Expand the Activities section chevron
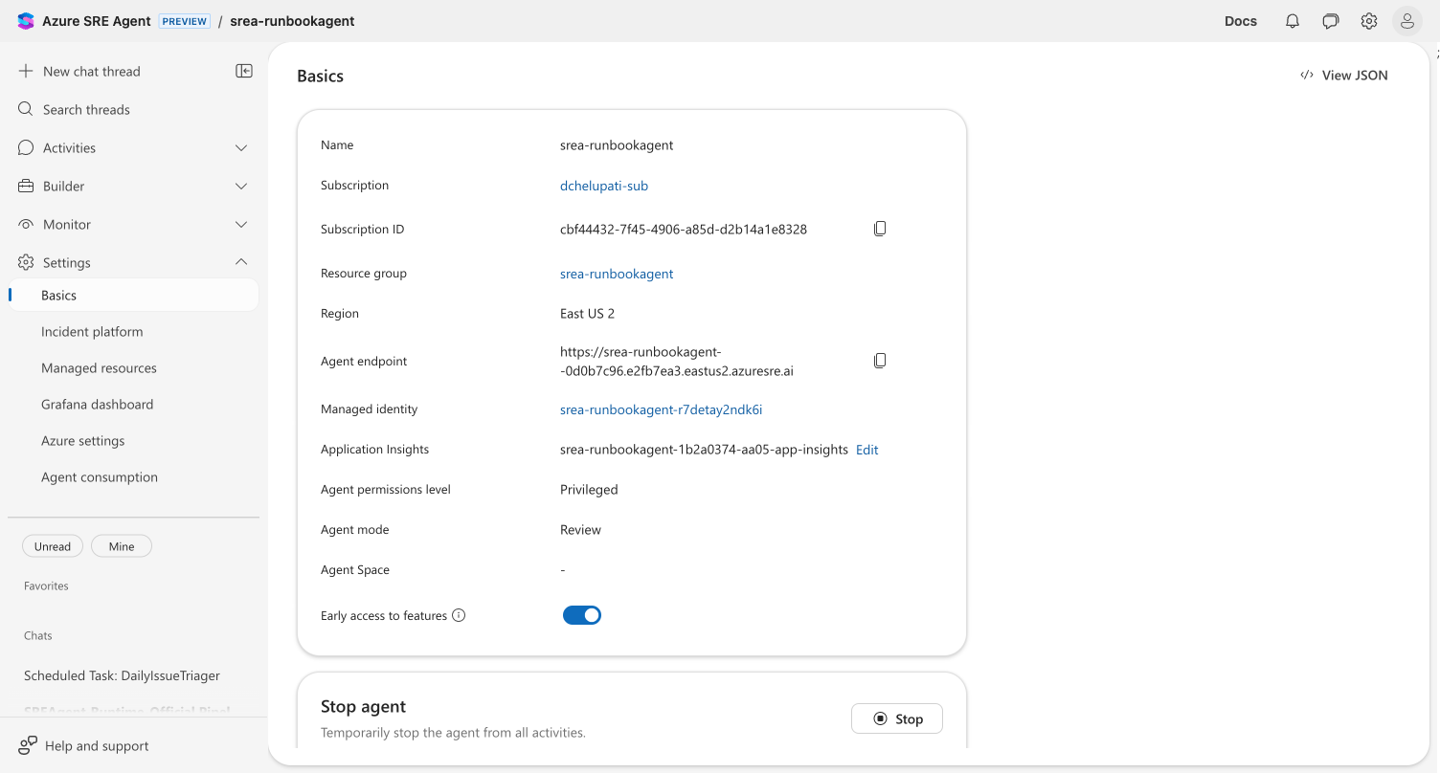Viewport: 1440px width, 773px height. click(241, 147)
